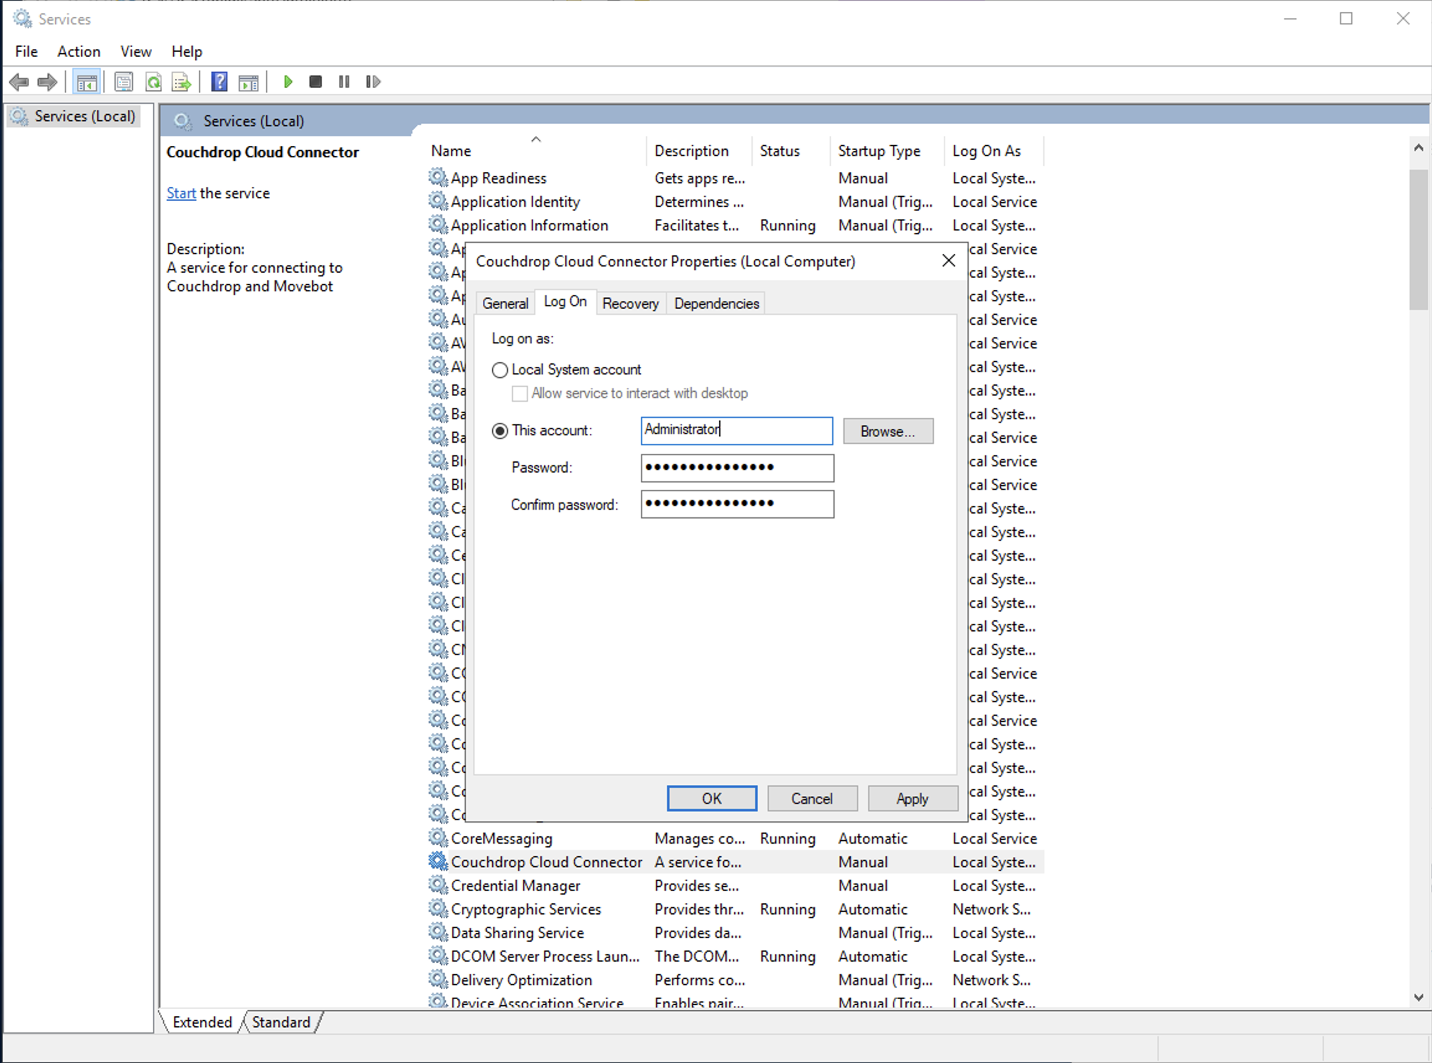Select the Delivery Optimization row
The width and height of the screenshot is (1432, 1063).
tap(735, 980)
